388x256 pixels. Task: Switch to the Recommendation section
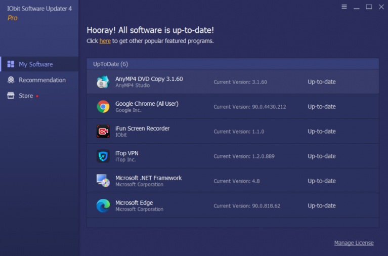pyautogui.click(x=39, y=80)
